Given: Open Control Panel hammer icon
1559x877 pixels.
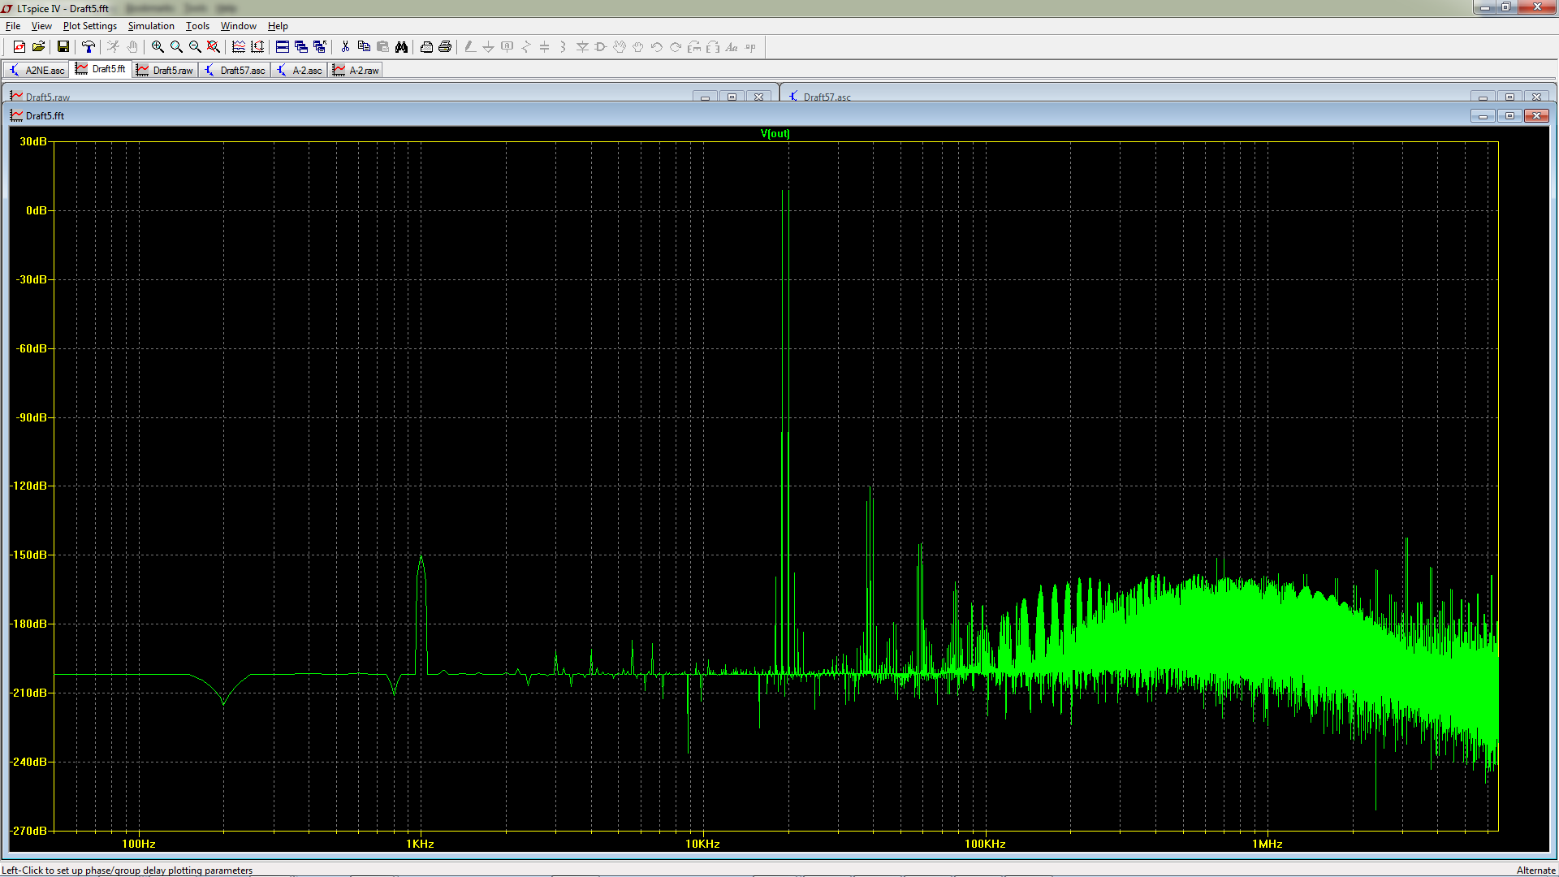Looking at the screenshot, I should click(89, 47).
